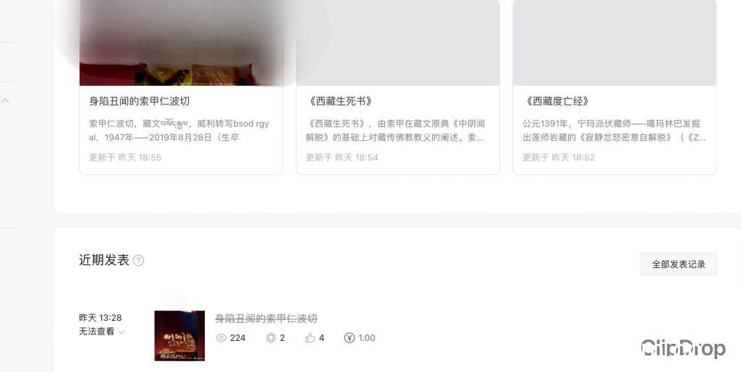Click the 公元1391年 description in third card
Viewport: 741px width, 372px height.
[x=614, y=131]
